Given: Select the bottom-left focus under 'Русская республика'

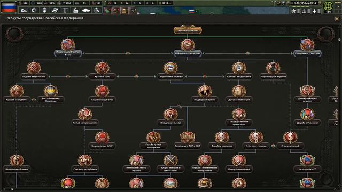Looking at the screenshot, I should pyautogui.click(x=17, y=163).
